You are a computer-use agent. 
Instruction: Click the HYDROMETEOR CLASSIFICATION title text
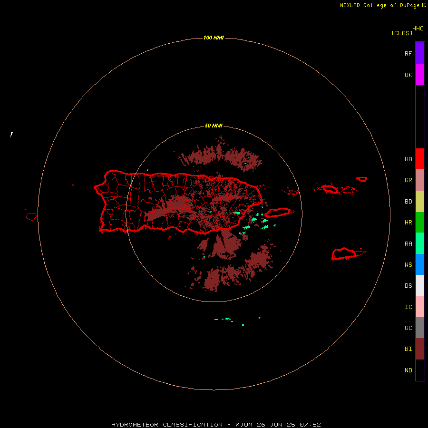[167, 425]
